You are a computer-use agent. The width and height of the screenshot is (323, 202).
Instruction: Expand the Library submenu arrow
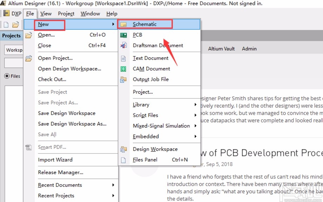tap(195, 105)
